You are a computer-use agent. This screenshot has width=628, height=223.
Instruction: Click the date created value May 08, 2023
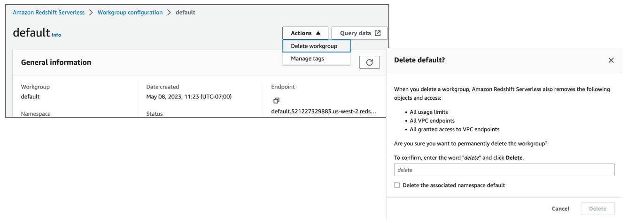click(x=189, y=97)
